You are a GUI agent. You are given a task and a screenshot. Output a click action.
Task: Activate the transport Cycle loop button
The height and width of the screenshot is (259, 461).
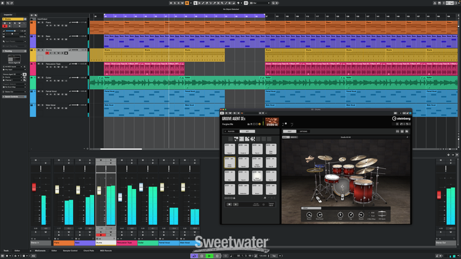click(194, 255)
